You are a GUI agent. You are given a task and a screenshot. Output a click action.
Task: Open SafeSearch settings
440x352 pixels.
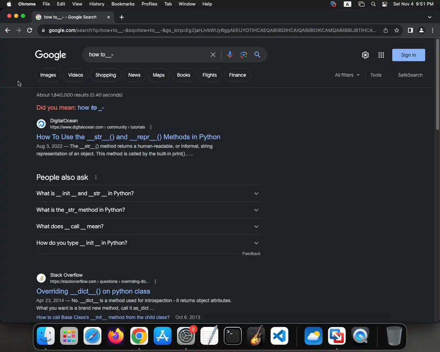pos(410,75)
